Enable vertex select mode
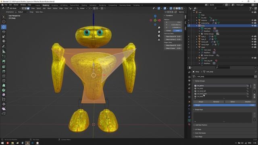Screen dimensions: 258x145 (23, 8)
